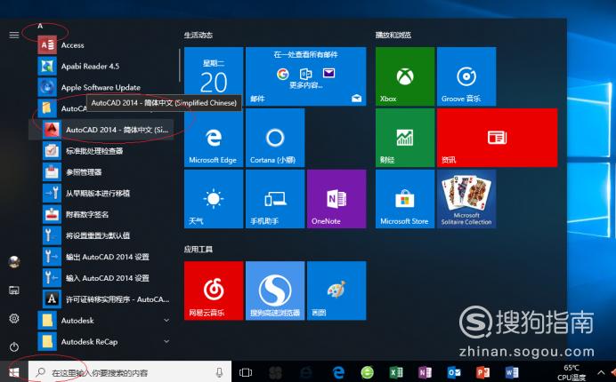The width and height of the screenshot is (616, 382).
Task: Open the 资讯 news tile
Action: pos(497,138)
